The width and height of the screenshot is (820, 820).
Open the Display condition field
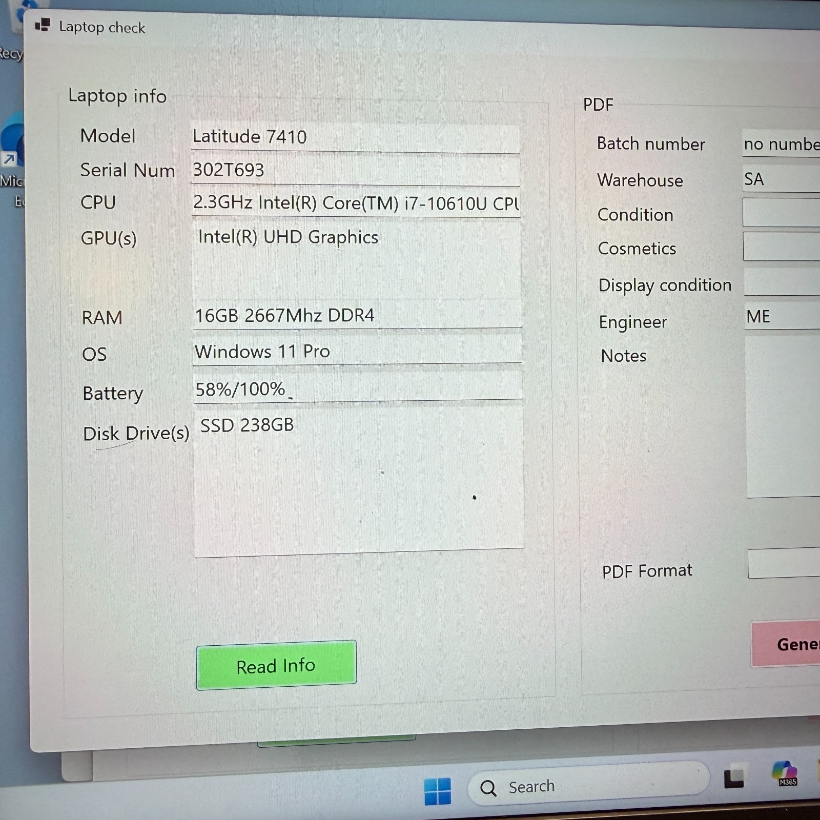coord(783,282)
